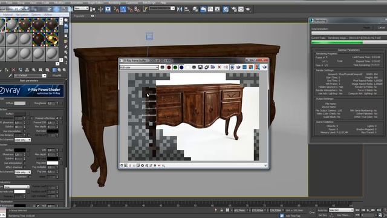Click the Rendered Frame Window icon
Screen dimensions: 387x218
(x=241, y=10)
